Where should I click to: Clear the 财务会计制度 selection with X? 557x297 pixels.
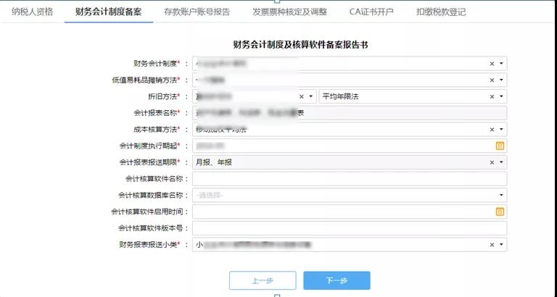492,64
